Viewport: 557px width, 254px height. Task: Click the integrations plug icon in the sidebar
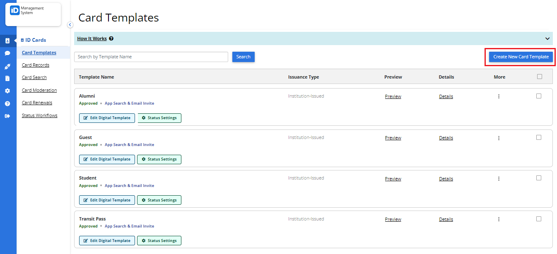pos(8,66)
